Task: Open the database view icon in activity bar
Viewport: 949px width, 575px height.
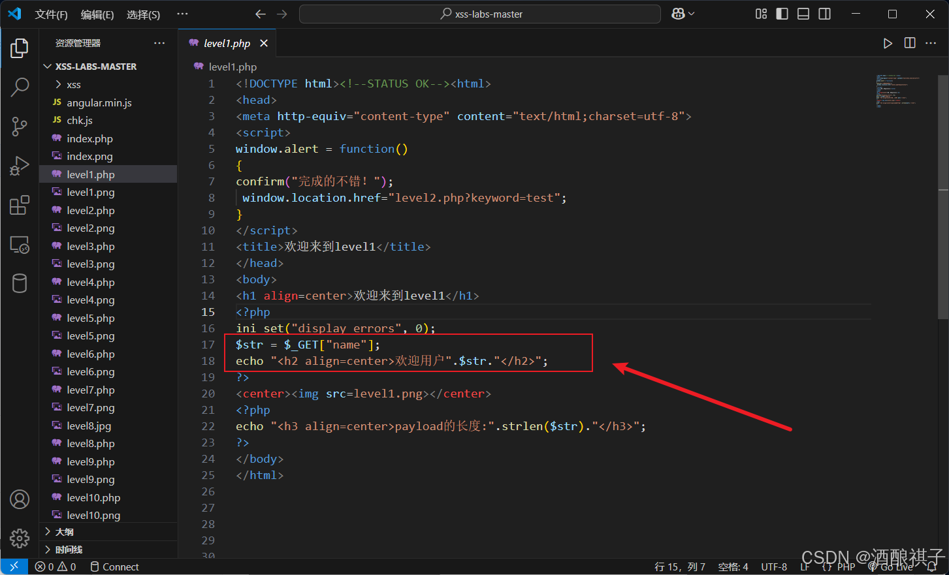Action: [x=20, y=283]
